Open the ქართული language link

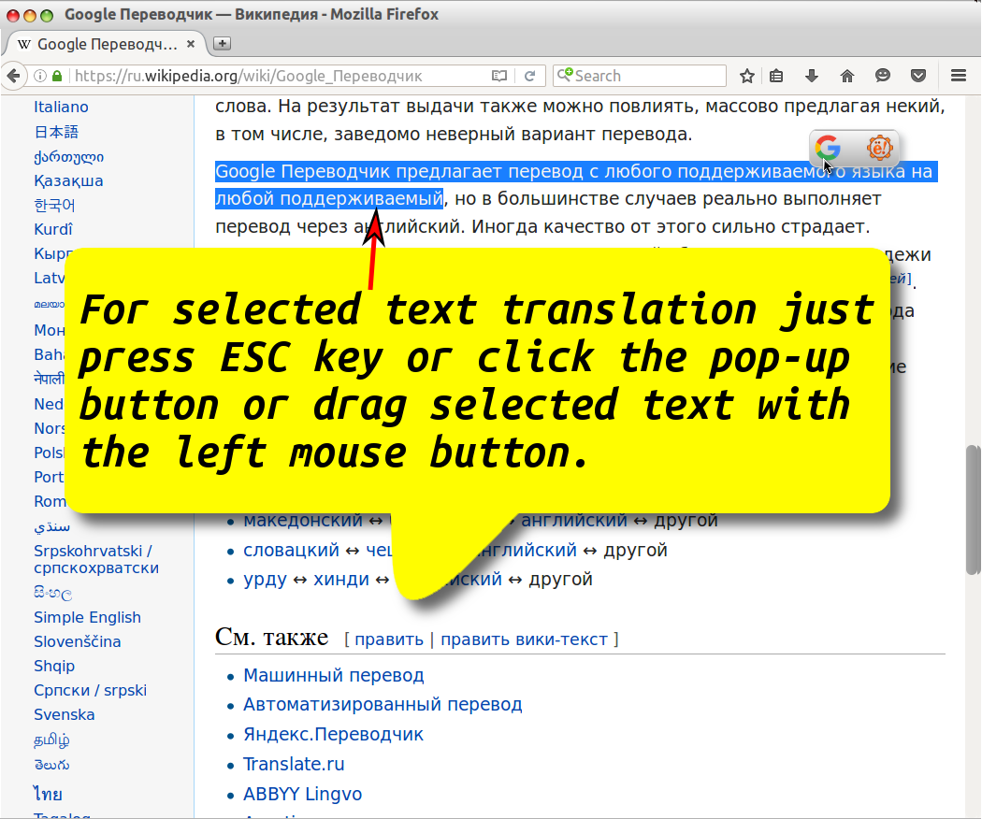(x=69, y=156)
